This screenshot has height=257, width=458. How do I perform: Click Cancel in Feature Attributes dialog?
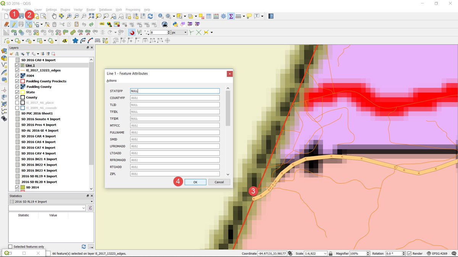click(x=219, y=182)
